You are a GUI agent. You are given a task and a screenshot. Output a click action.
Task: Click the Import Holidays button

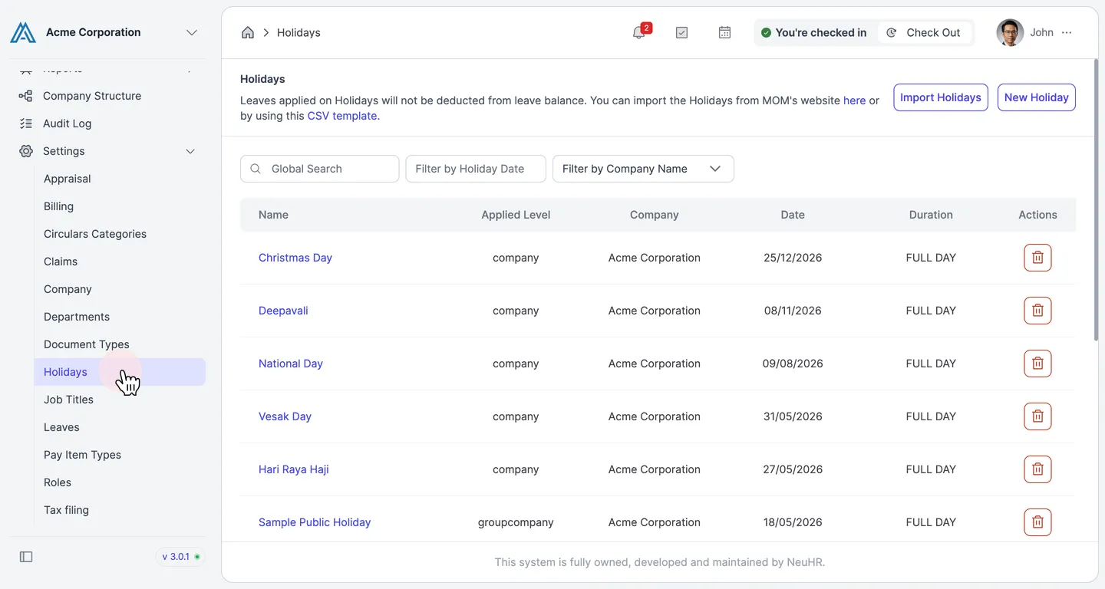pyautogui.click(x=940, y=97)
